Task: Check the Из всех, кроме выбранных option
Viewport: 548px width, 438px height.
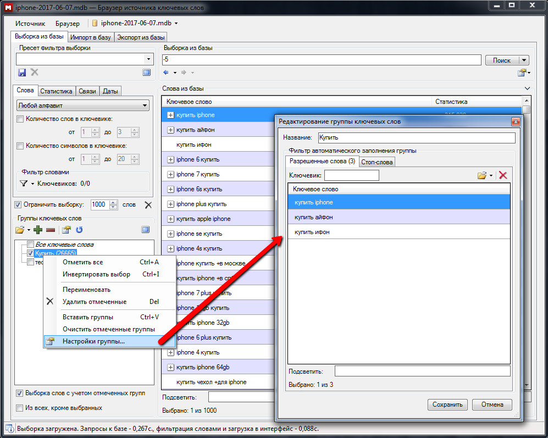Action: point(20,408)
